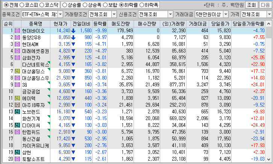Click scrollbar down arrow in table

[268, 159]
